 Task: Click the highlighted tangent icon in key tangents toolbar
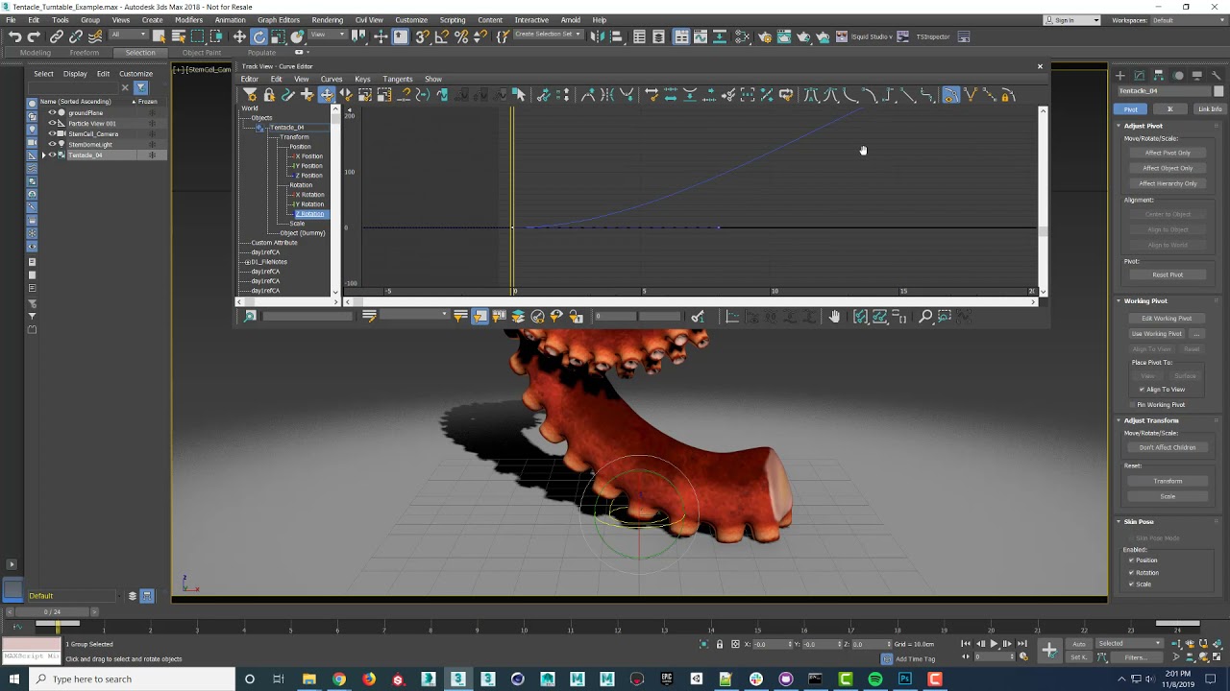pos(950,94)
